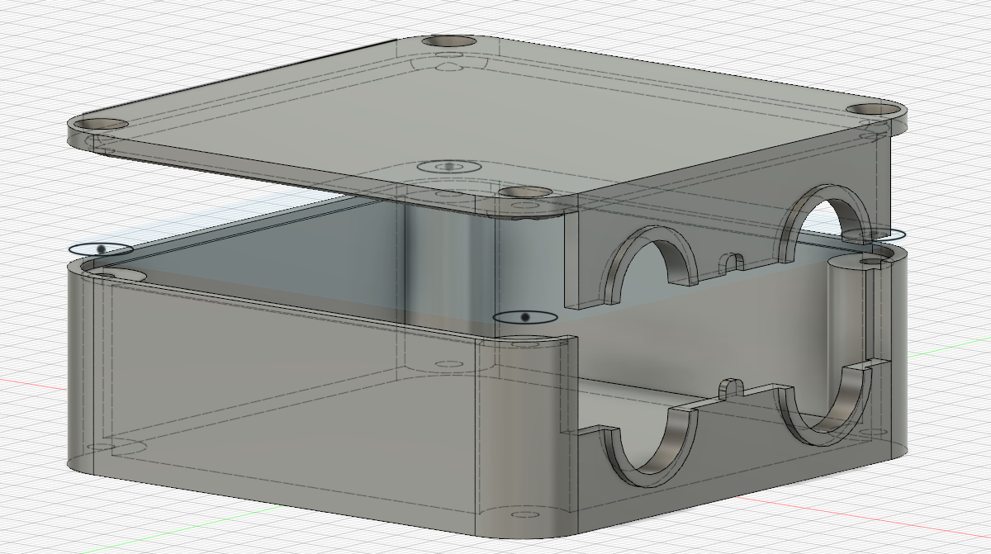Pick the sketch point circle at left corner
This screenshot has width=991, height=554.
101,249
